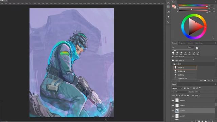The width and height of the screenshot is (217, 122).
Task: Open the Color panel options menu
Action: pyautogui.click(x=215, y=2)
